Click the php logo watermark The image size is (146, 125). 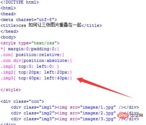click(x=123, y=116)
